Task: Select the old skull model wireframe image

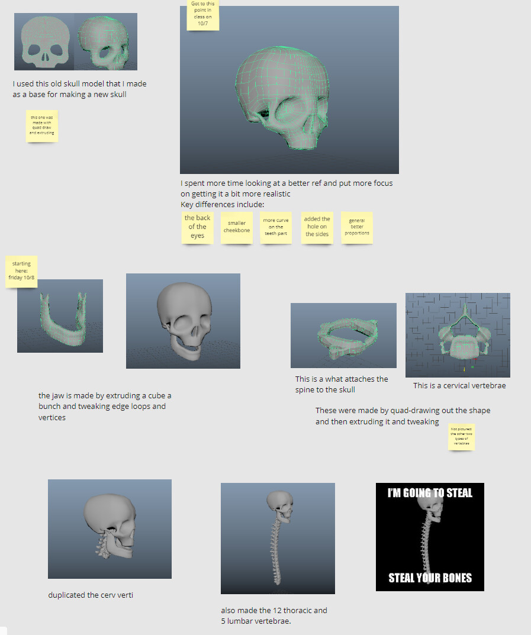Action: click(x=75, y=41)
